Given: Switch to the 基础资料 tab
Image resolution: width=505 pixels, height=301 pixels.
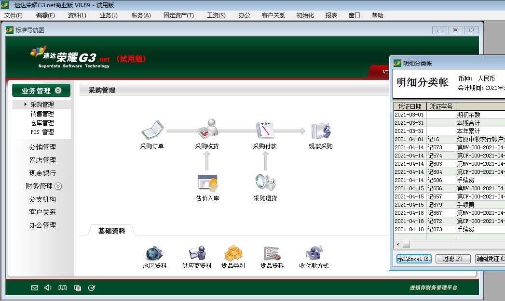Looking at the screenshot, I should [x=111, y=231].
